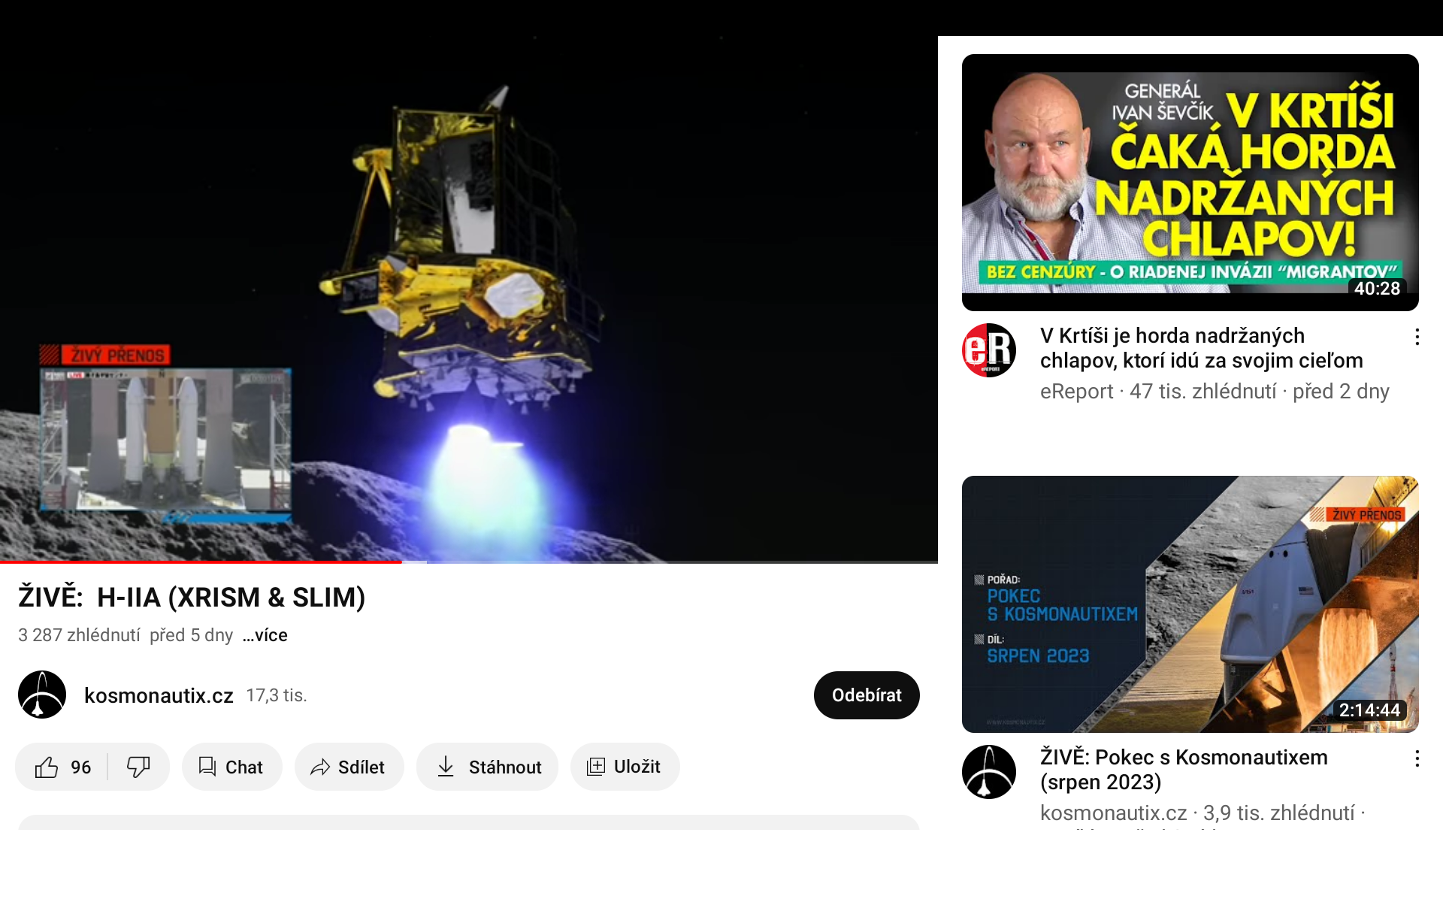Viewport: 1443px width, 902px height.
Task: Click the SLIM lander video player
Action: [x=469, y=281]
